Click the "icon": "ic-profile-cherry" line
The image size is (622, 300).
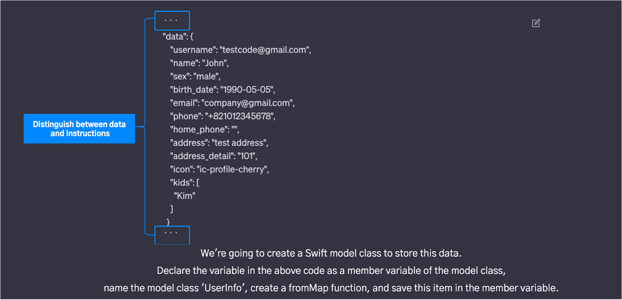point(220,170)
